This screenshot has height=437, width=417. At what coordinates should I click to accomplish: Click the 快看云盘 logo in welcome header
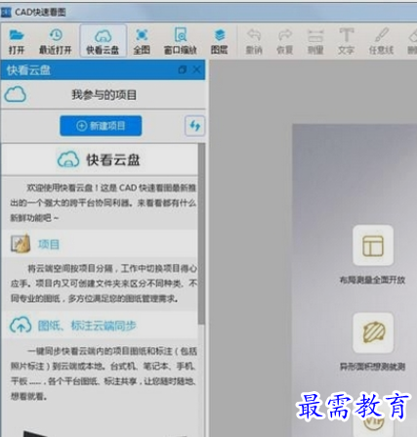68,159
